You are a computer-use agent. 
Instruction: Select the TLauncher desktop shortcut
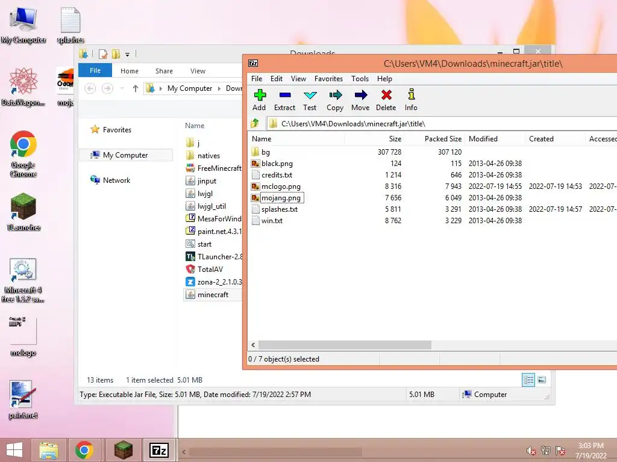[23, 211]
